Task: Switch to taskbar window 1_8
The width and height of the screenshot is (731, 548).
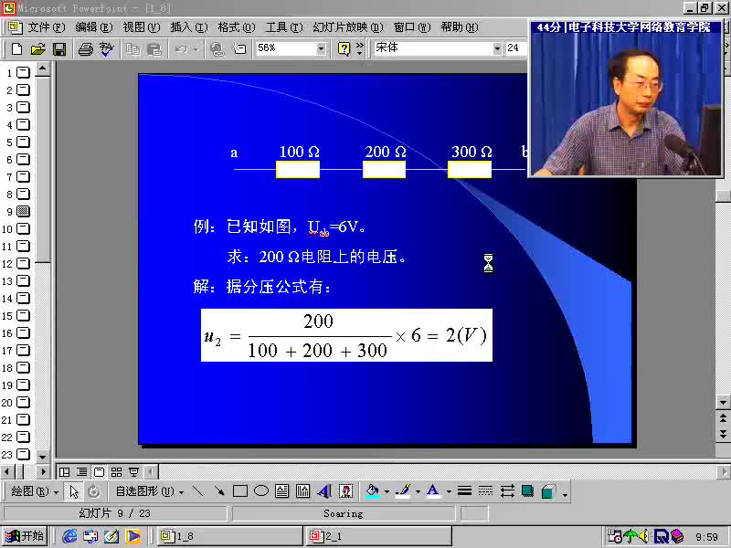Action: [230, 536]
